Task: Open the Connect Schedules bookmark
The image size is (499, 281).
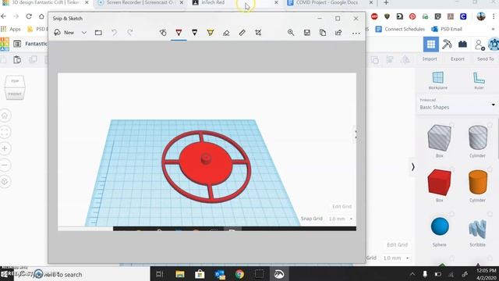Action: pyautogui.click(x=400, y=29)
